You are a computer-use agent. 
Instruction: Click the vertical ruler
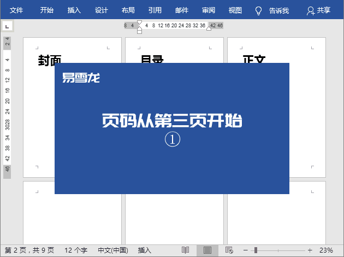click(7, 107)
